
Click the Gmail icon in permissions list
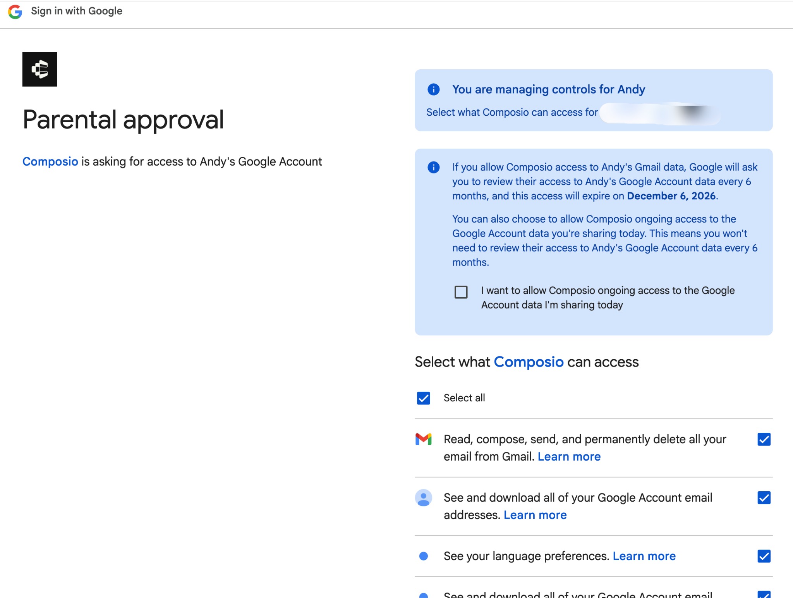click(x=424, y=439)
